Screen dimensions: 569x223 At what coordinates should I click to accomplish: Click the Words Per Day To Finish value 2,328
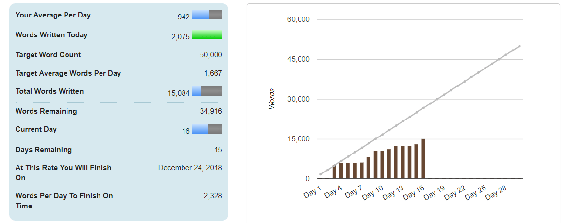213,196
